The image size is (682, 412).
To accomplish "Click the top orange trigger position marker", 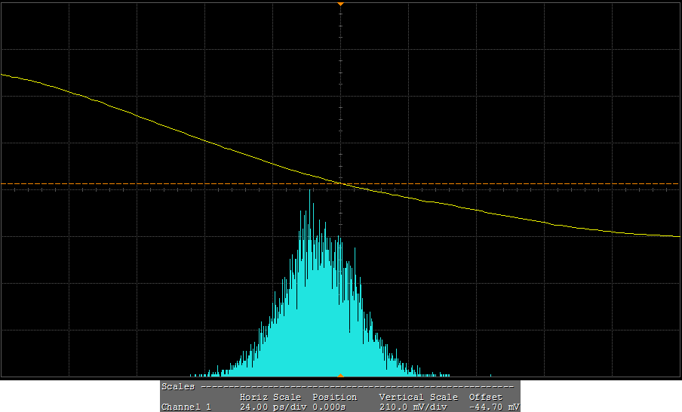I will point(340,4).
